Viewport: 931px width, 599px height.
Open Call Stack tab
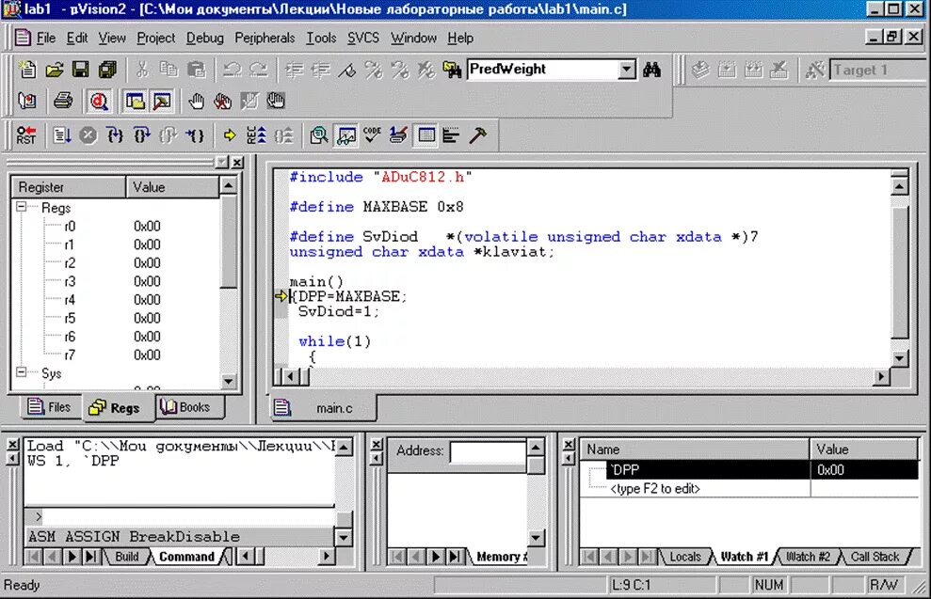click(x=874, y=557)
